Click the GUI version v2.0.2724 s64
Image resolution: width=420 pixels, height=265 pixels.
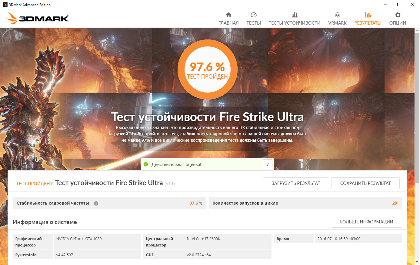pos(199,255)
